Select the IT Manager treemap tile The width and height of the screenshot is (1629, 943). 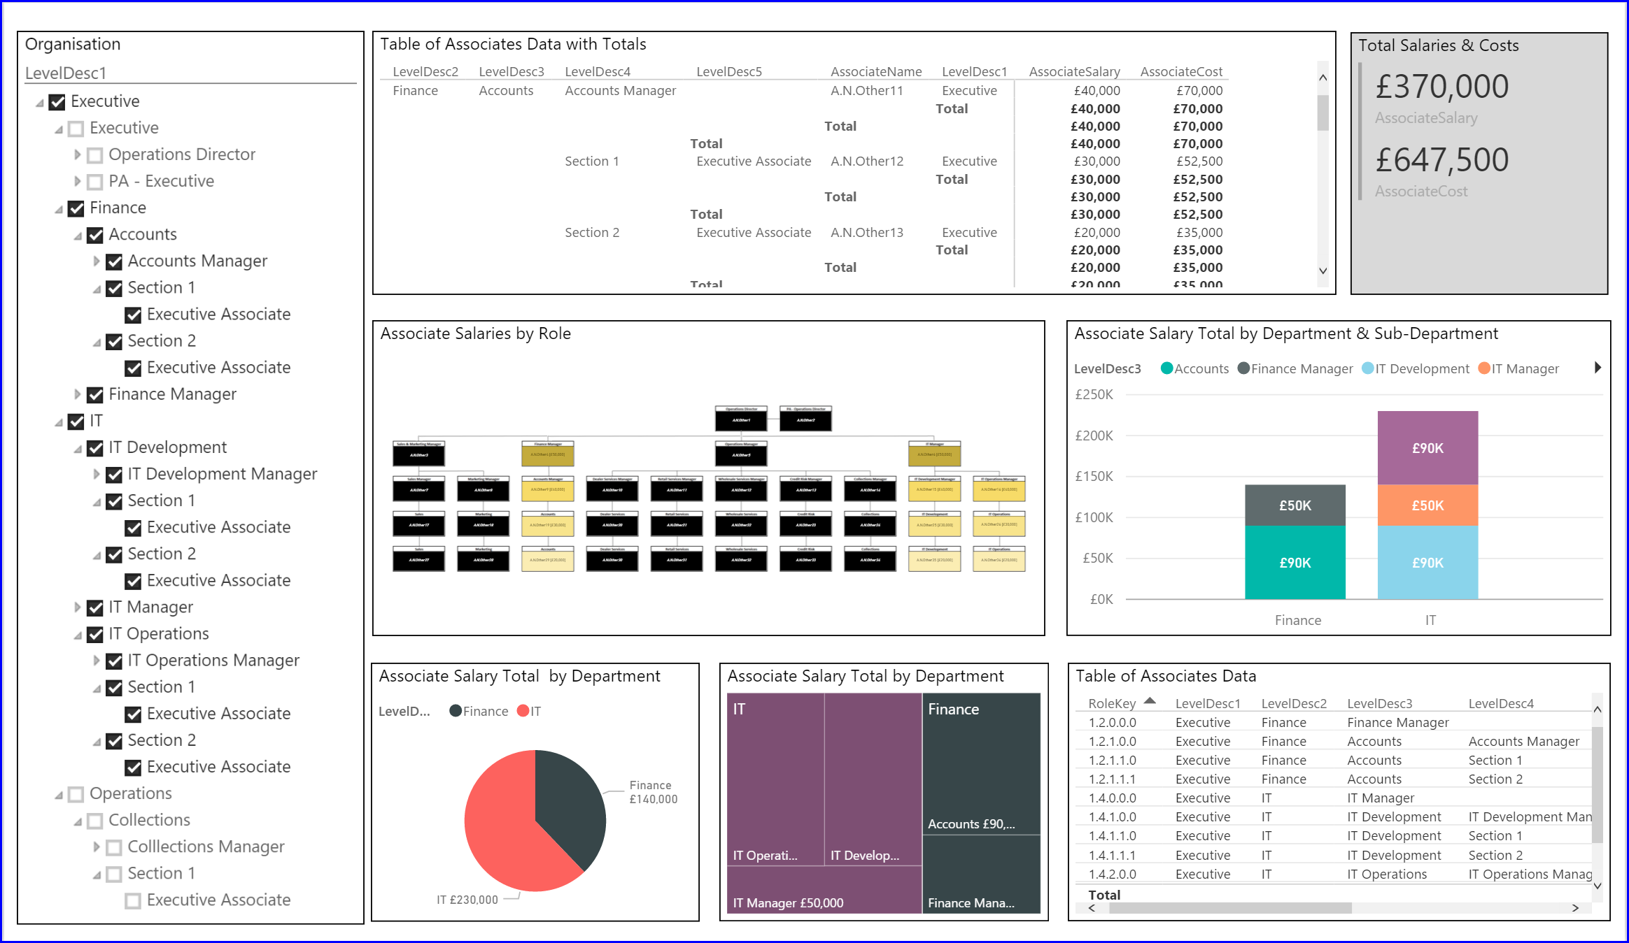(823, 890)
